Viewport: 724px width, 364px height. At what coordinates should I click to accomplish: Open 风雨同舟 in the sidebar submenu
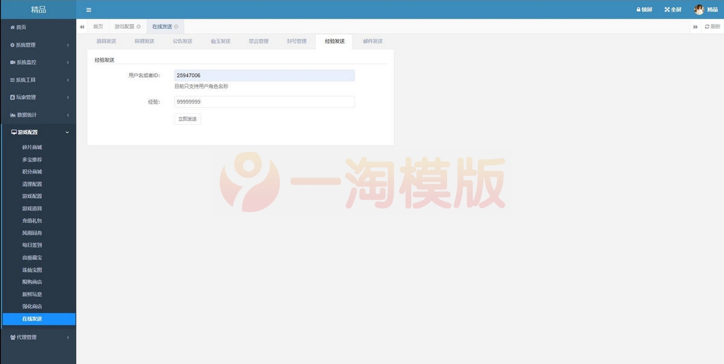(32, 233)
